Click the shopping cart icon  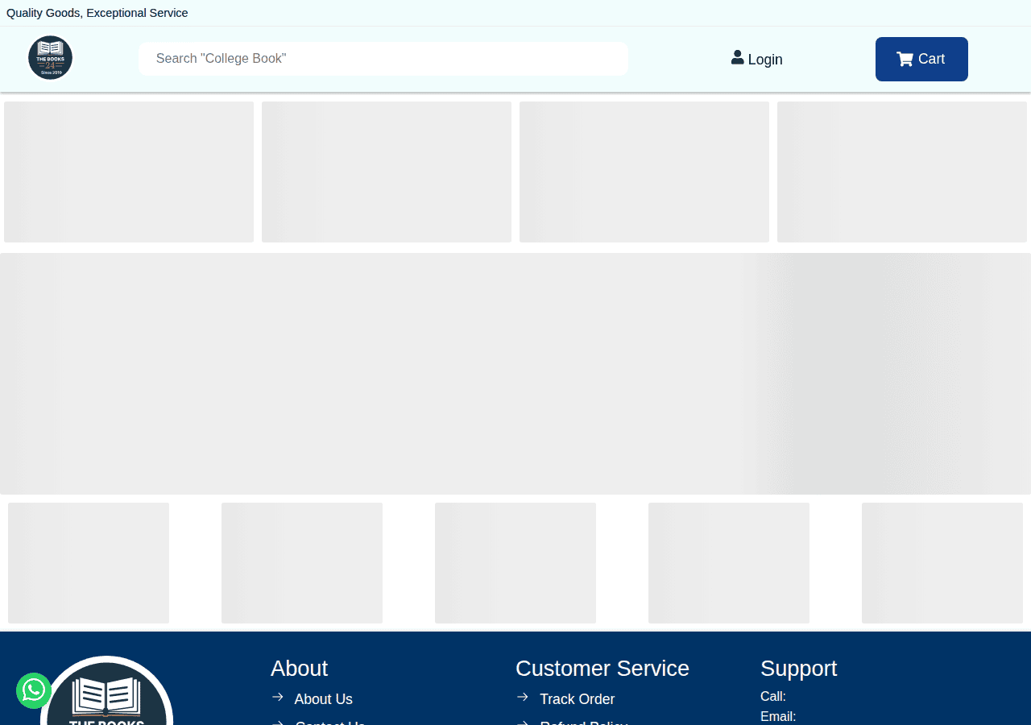point(905,59)
